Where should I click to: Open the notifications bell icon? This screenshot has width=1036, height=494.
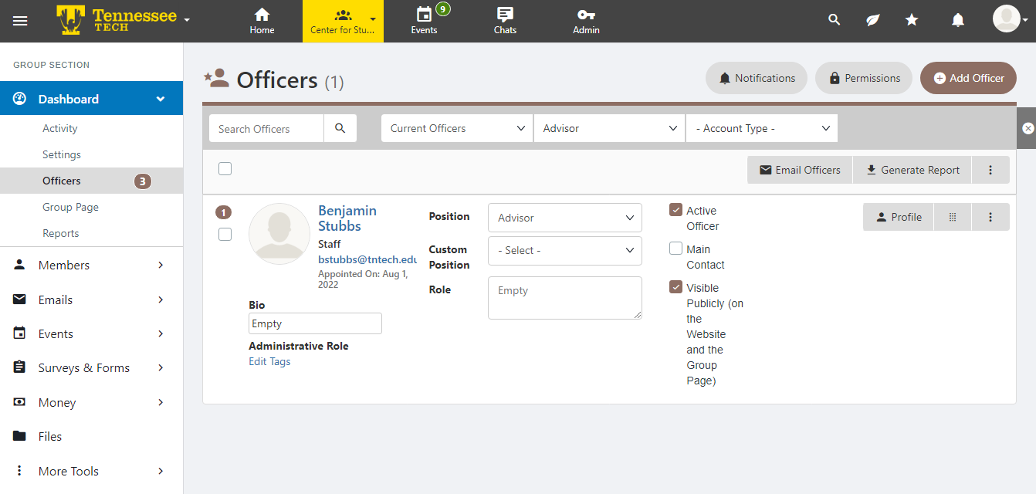pyautogui.click(x=957, y=21)
